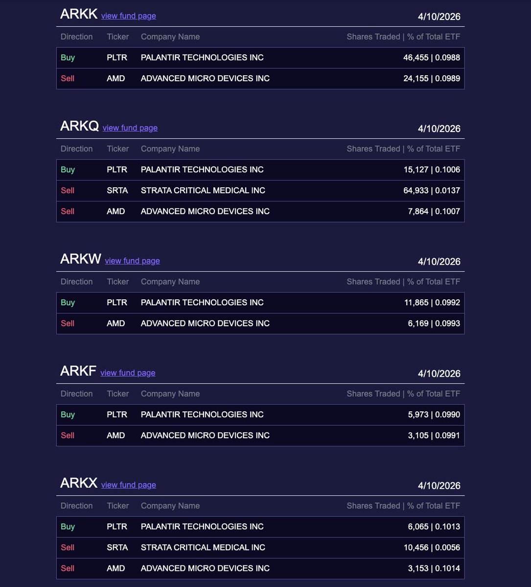Open the ARKK view fund page link

click(x=128, y=16)
